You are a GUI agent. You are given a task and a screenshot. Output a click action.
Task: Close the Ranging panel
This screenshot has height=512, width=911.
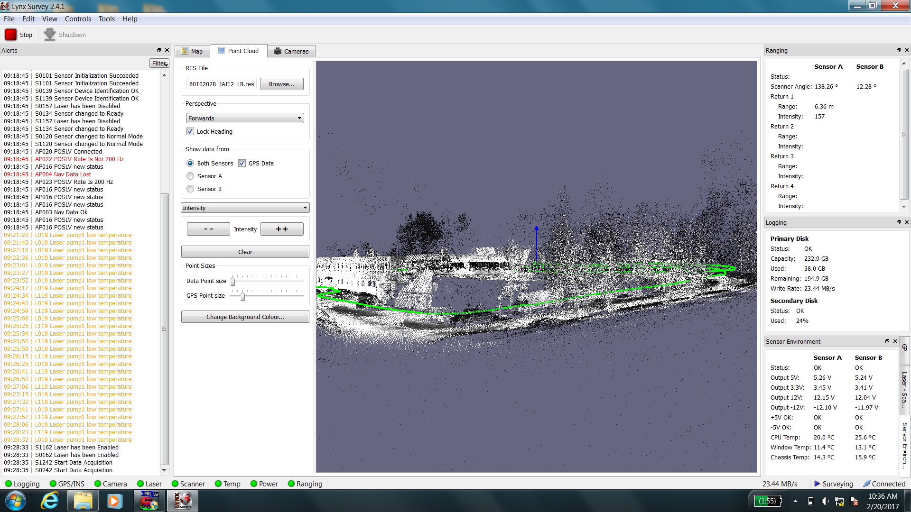906,50
